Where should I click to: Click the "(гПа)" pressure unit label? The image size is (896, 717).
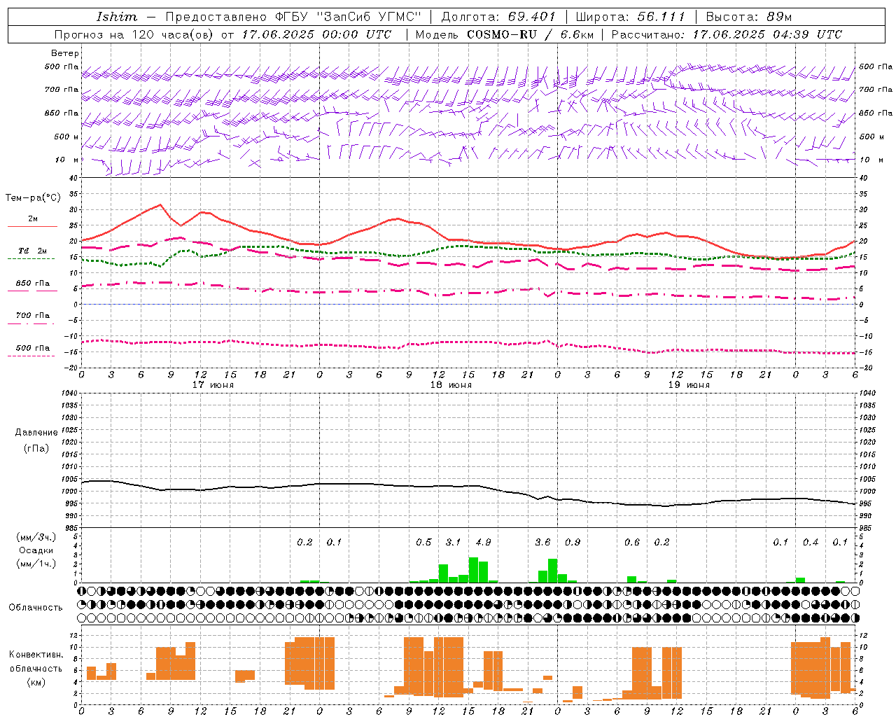tap(36, 448)
